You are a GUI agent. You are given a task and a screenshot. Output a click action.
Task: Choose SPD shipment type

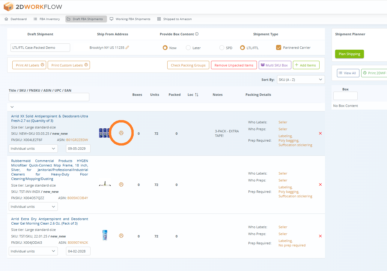pos(222,48)
